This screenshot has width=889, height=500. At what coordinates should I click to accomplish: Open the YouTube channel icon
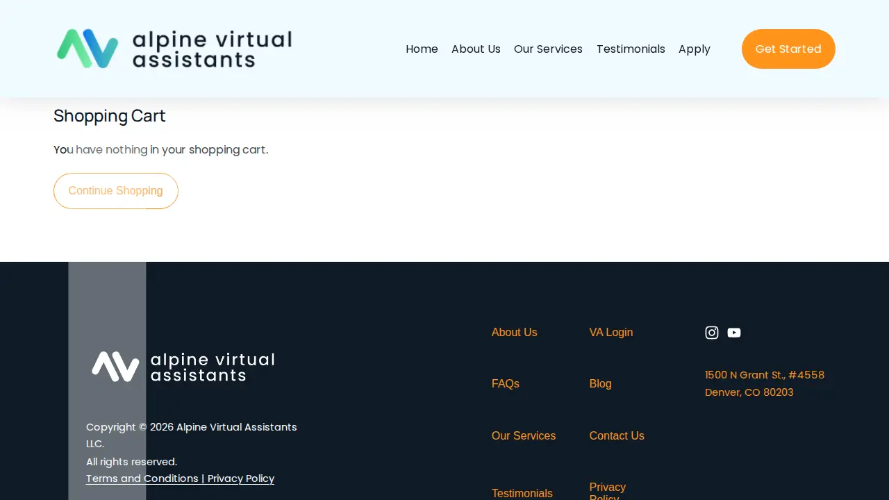pyautogui.click(x=734, y=333)
